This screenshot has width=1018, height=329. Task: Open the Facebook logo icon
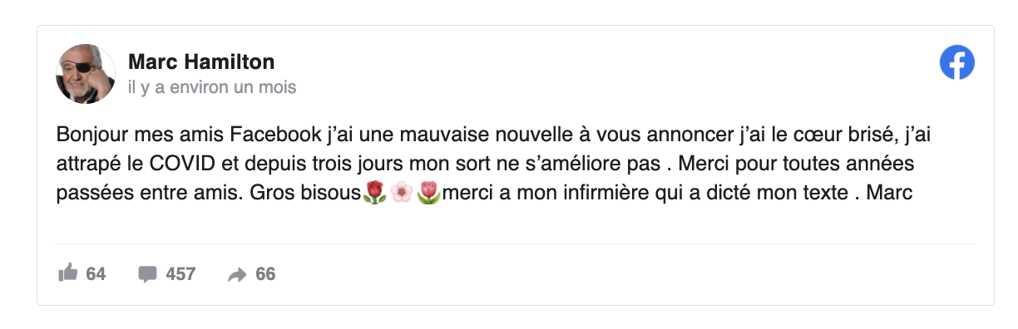957,62
